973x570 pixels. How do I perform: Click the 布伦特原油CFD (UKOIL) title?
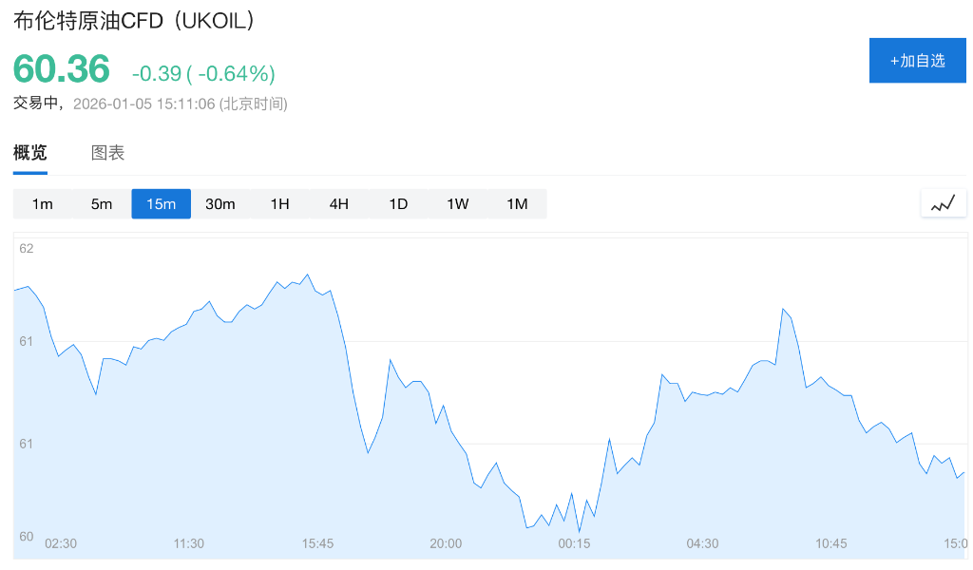coord(134,21)
